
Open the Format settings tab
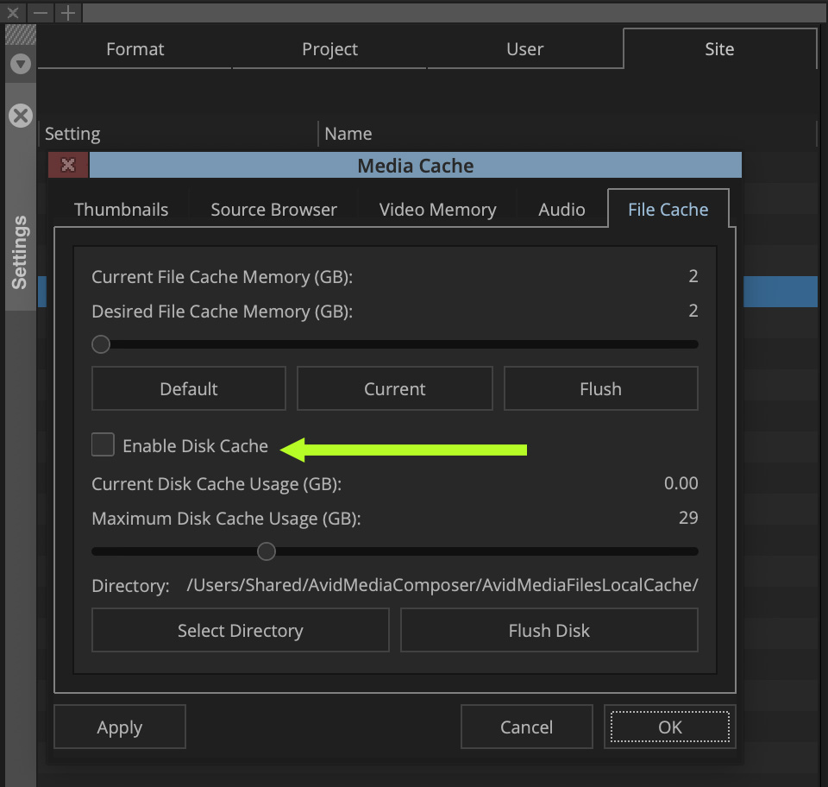click(x=135, y=49)
